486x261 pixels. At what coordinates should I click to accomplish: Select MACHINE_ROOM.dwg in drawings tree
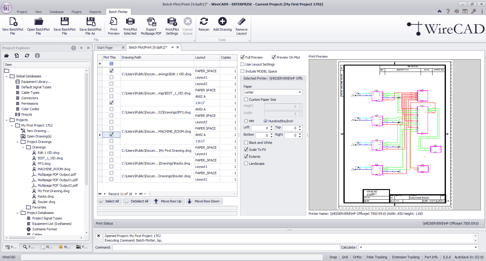(x=54, y=169)
